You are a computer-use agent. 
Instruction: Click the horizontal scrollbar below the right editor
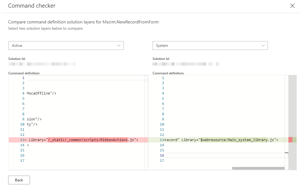[258, 168]
